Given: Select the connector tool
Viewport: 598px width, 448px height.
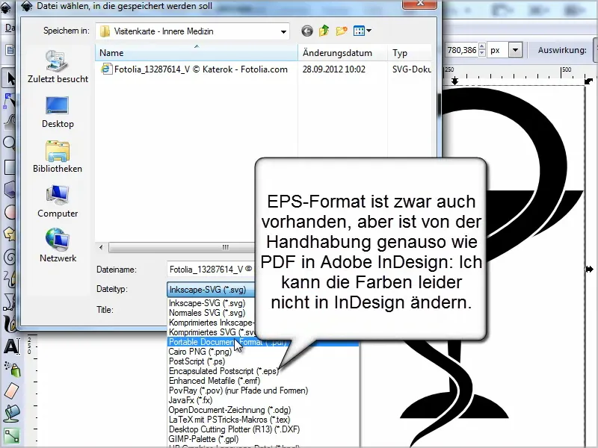Looking at the screenshot, I should (11, 436).
